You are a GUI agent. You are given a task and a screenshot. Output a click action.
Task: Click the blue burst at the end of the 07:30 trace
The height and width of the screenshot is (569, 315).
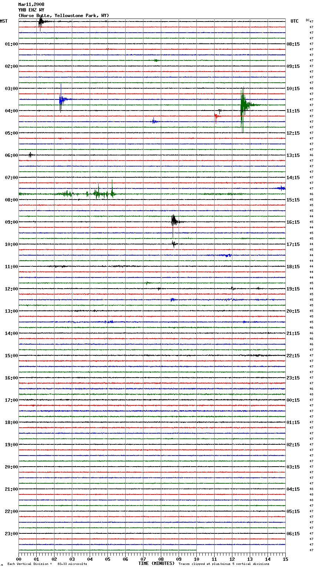click(281, 188)
